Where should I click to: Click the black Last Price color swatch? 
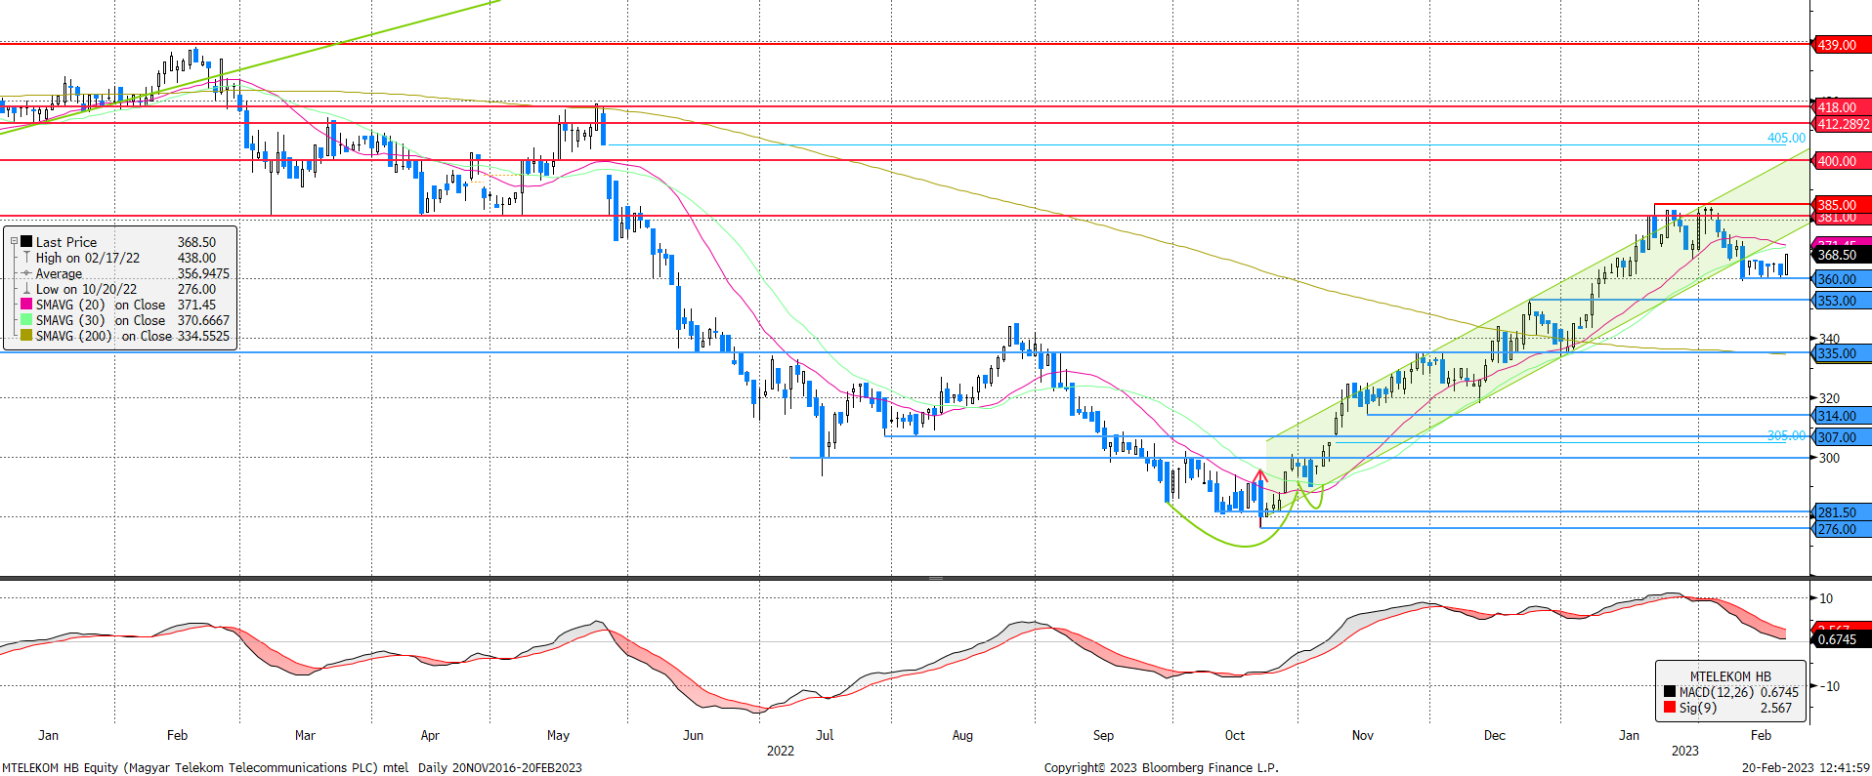point(27,242)
